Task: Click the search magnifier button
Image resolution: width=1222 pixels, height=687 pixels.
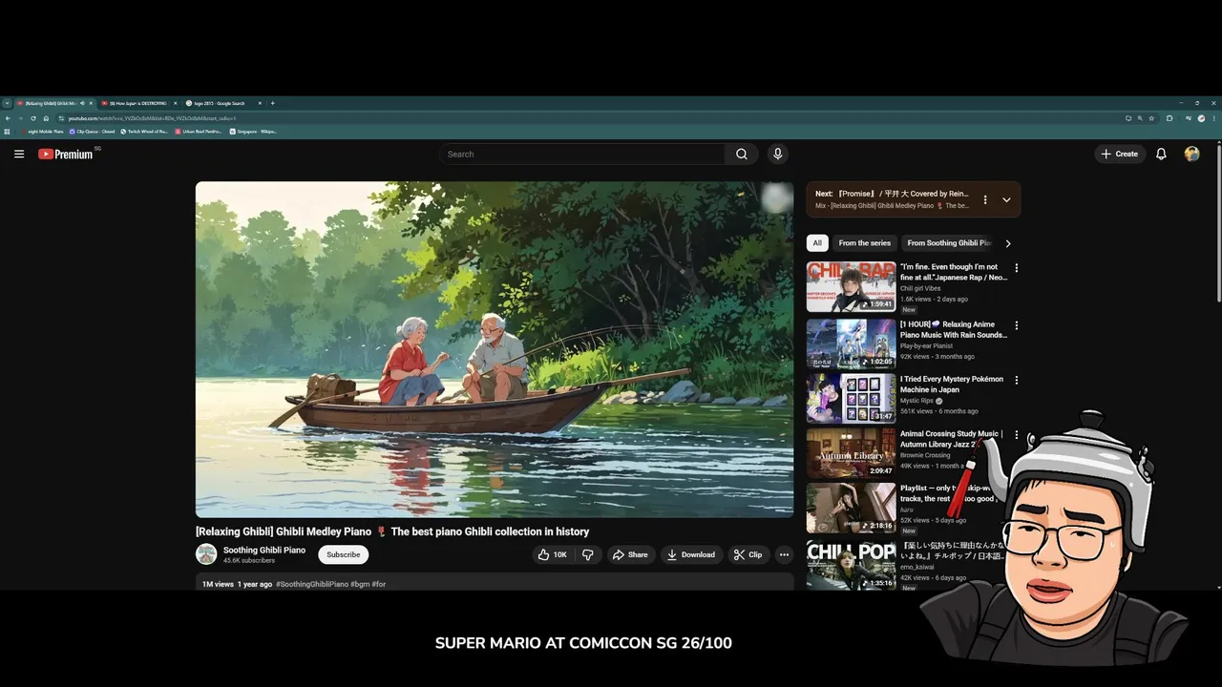Action: point(742,154)
